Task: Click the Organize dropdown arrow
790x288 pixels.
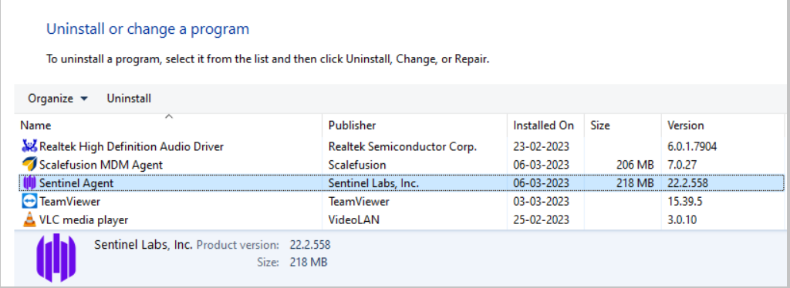Action: [84, 99]
